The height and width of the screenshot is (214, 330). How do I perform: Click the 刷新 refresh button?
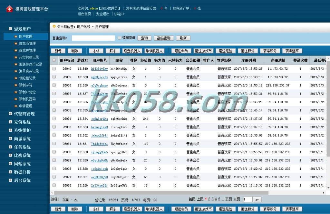183,38
